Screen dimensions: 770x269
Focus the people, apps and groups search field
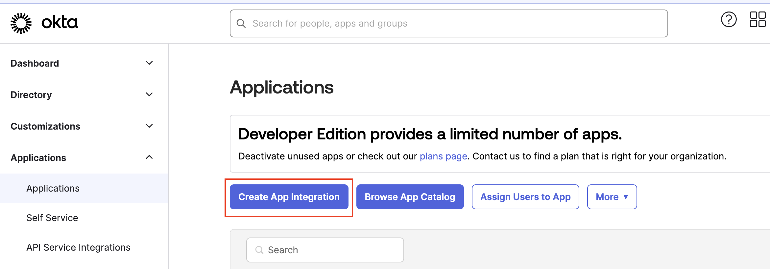449,23
